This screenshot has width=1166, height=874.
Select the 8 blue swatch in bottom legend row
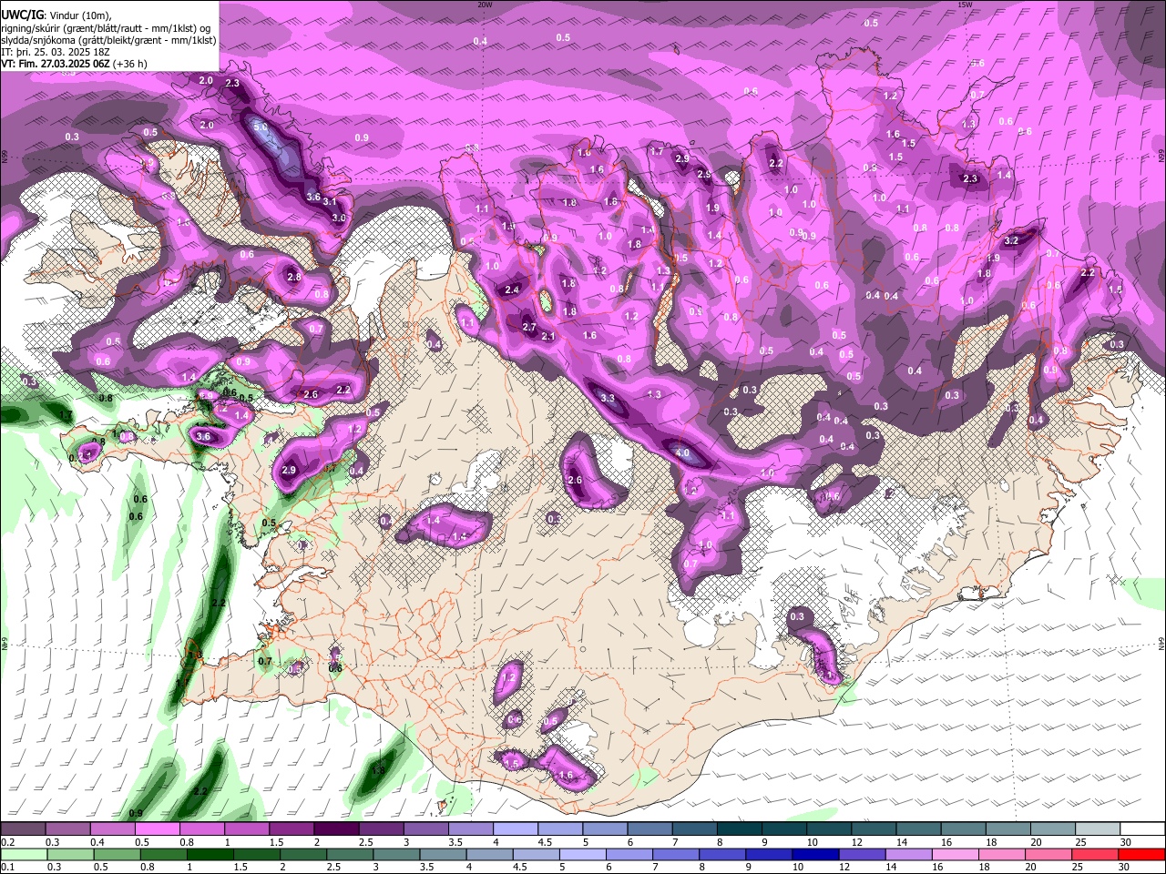coord(722,854)
